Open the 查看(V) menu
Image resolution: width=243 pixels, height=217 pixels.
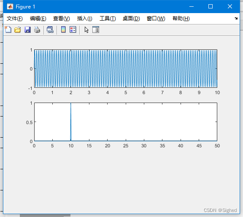(x=62, y=19)
